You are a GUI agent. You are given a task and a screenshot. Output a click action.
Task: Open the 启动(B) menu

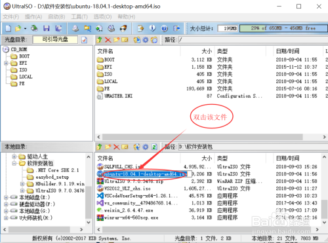coord(56,17)
